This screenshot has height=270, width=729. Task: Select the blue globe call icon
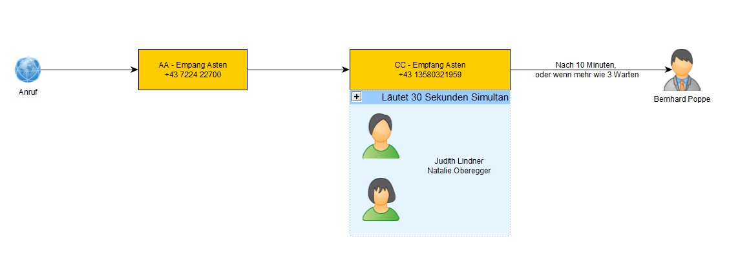point(28,70)
